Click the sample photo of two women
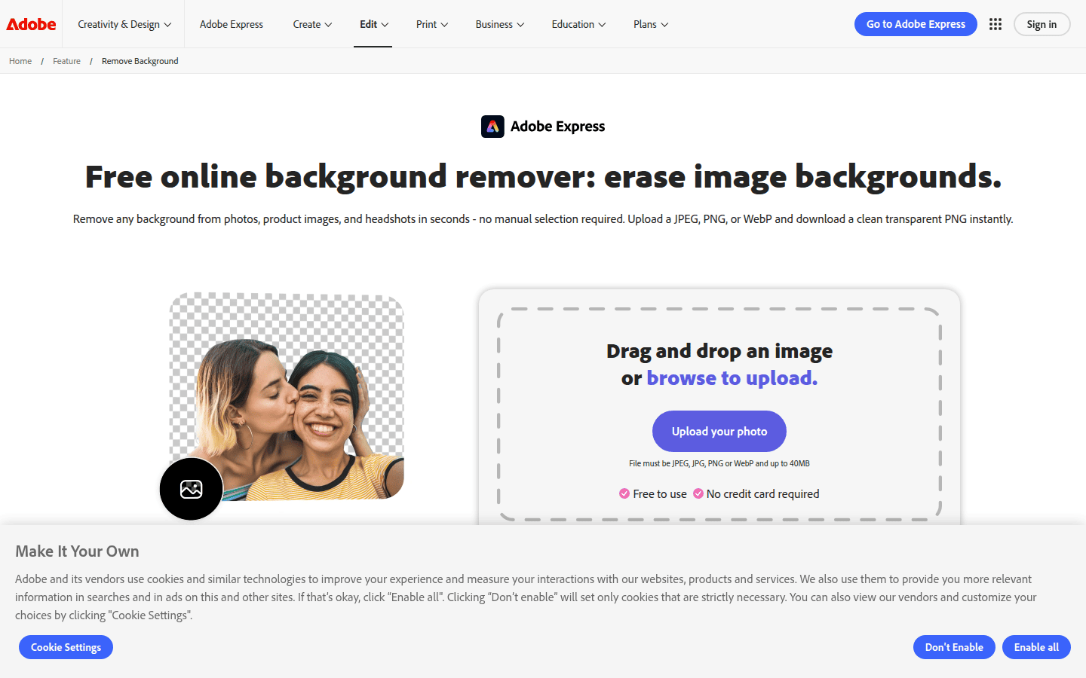Image resolution: width=1086 pixels, height=678 pixels. click(x=287, y=397)
